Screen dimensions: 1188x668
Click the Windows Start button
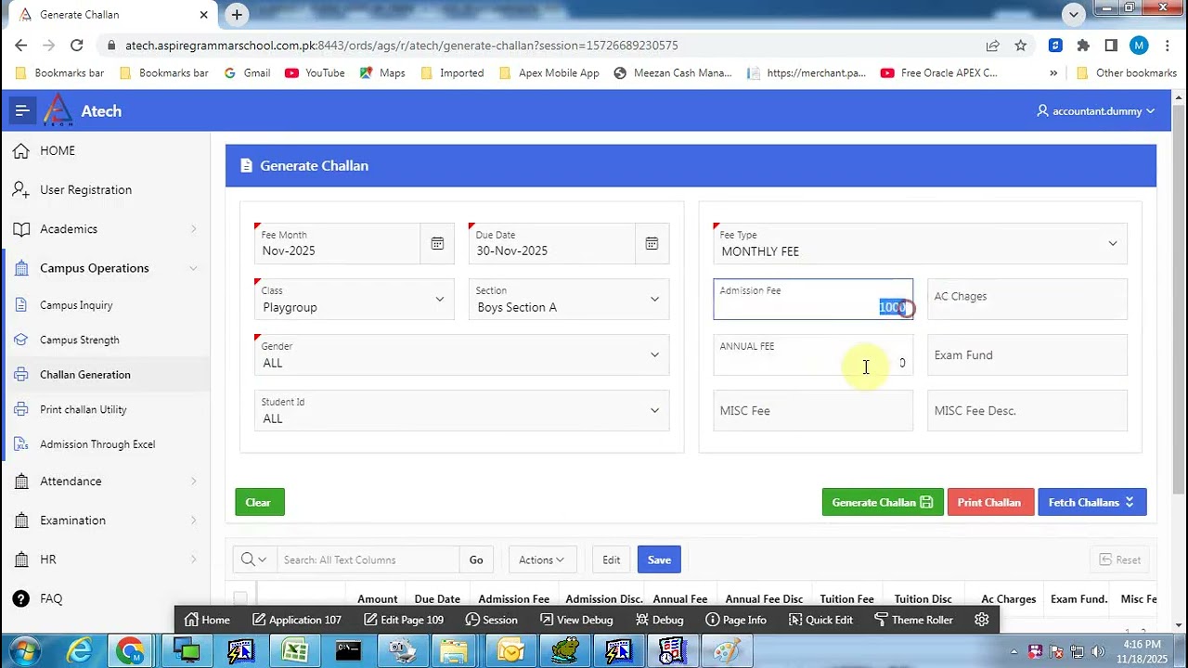point(24,650)
